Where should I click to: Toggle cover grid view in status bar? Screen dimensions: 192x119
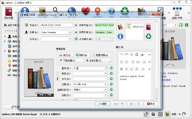[x=160, y=114]
